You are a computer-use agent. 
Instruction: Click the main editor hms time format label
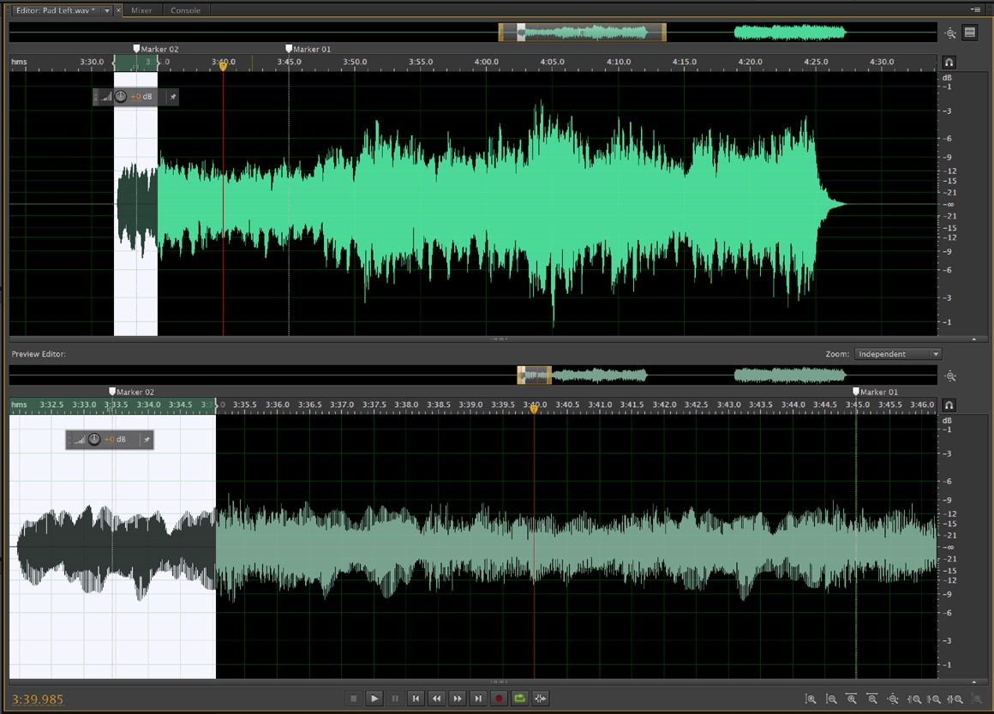click(x=19, y=62)
